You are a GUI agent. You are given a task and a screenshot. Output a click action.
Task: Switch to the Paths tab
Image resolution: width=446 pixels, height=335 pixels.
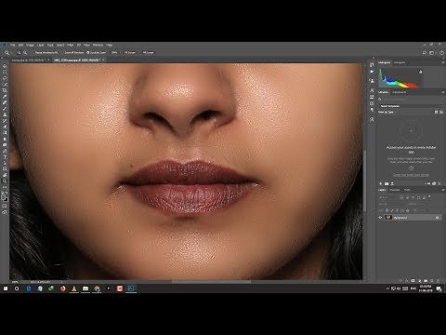click(x=407, y=190)
